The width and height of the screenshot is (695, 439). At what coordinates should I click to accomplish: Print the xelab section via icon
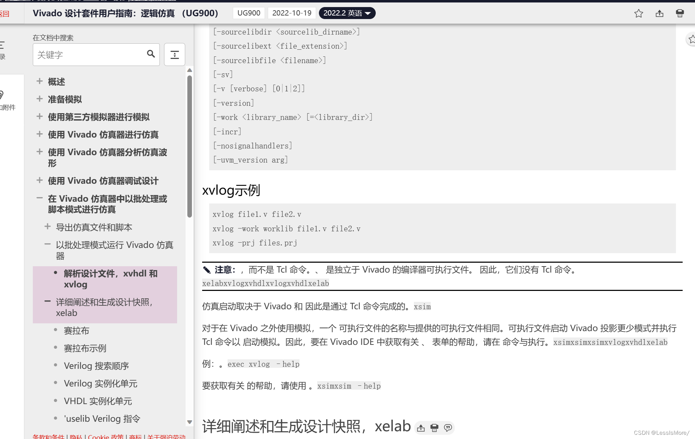(x=434, y=428)
